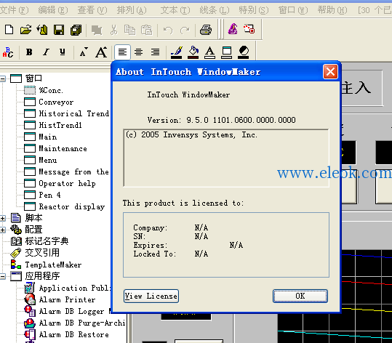Click the duplicate selection toolbar icon
The width and height of the screenshot is (392, 343).
pyautogui.click(x=97, y=30)
